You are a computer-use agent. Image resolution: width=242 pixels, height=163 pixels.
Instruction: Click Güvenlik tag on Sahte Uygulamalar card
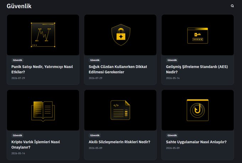tap(172, 135)
